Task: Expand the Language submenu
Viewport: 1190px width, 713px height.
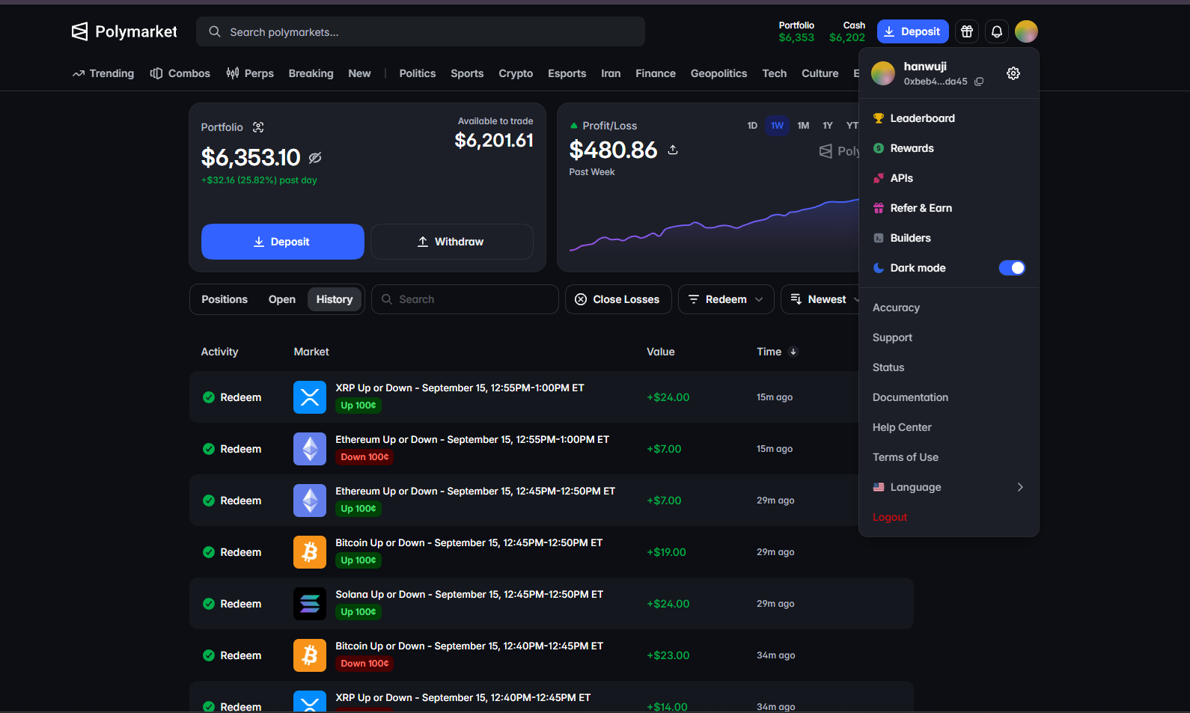Action: 948,487
